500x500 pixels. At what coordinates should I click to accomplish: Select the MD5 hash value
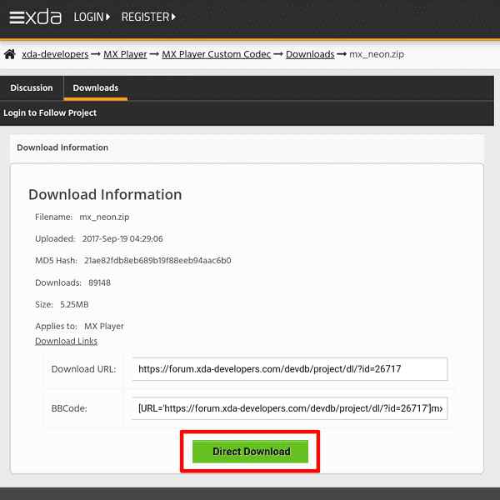[157, 261]
